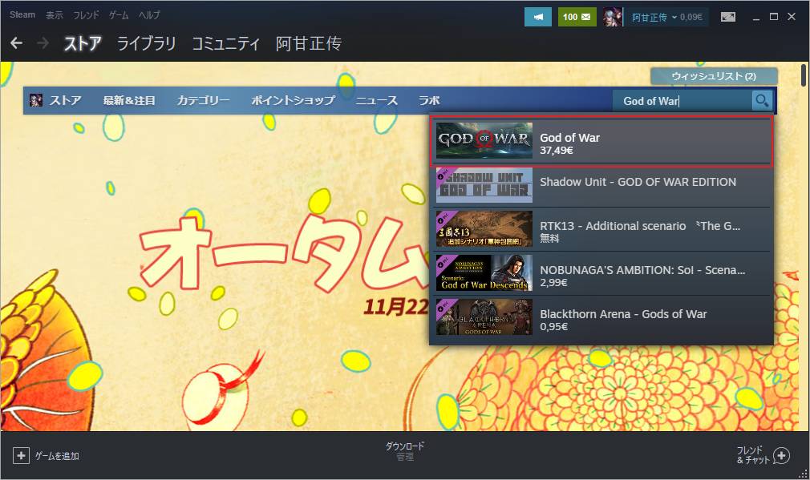Image resolution: width=810 pixels, height=480 pixels.
Task: Open ニュース link
Action: tap(377, 100)
